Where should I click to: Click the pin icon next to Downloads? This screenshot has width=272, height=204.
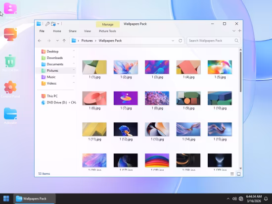74,57
